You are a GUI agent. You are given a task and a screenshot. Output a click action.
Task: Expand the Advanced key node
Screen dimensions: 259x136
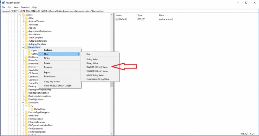click(x=23, y=25)
